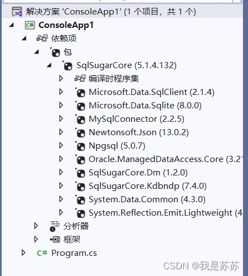Select Newtonsoft.Json (13.0.2) label
The height and width of the screenshot is (276, 248).
coord(139,132)
